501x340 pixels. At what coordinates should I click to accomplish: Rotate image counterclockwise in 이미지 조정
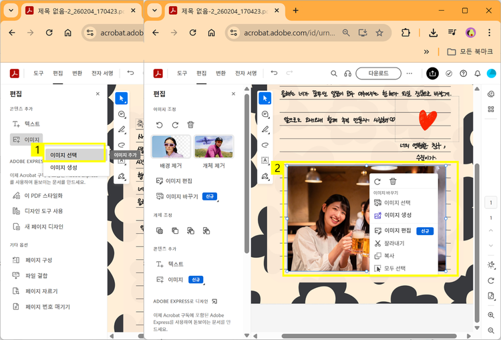pyautogui.click(x=160, y=125)
